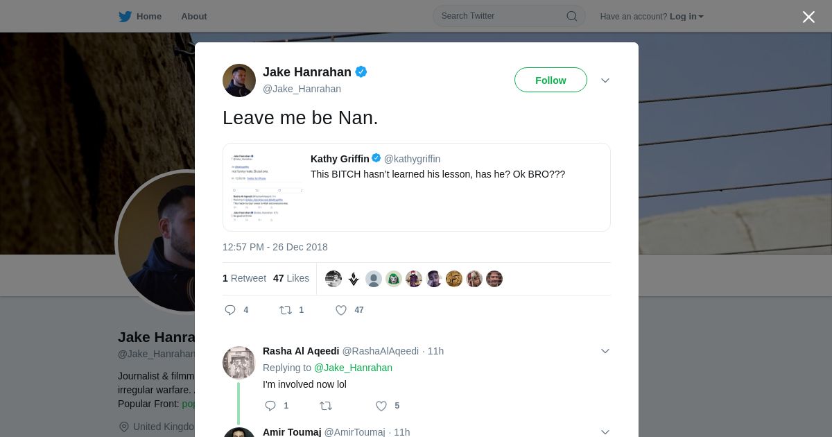Go to the About page
The image size is (832, 437).
193,17
